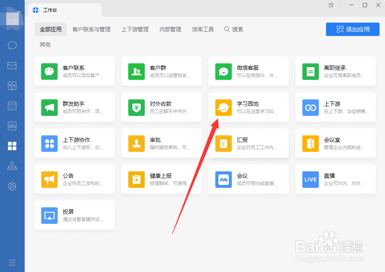Open the 上下游协作 app icon
The height and width of the screenshot is (272, 385).
[49, 144]
